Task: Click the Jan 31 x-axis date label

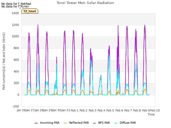Action: 66,110
